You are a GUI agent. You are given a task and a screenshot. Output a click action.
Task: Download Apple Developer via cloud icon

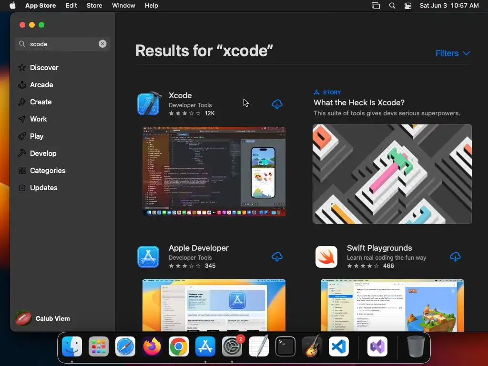point(277,257)
